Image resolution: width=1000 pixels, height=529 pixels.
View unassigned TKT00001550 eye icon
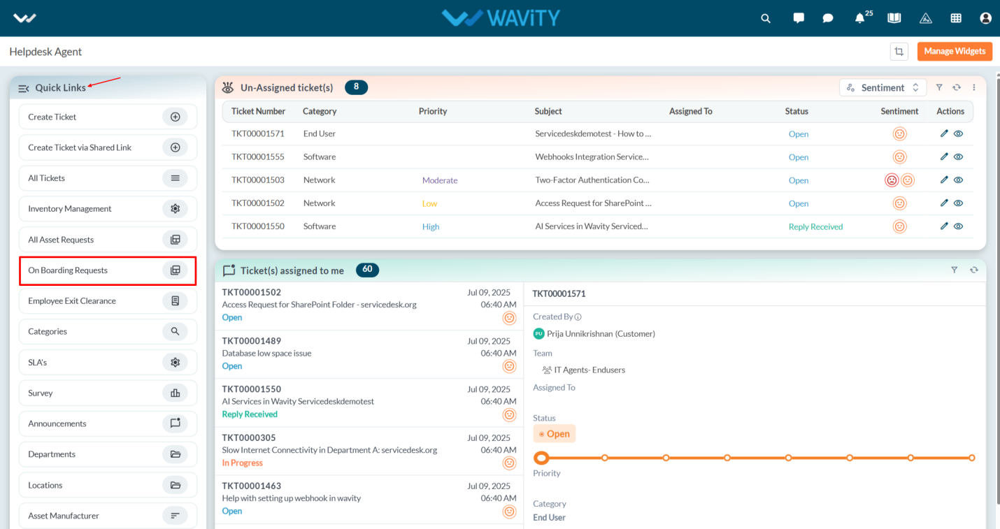[x=959, y=226]
